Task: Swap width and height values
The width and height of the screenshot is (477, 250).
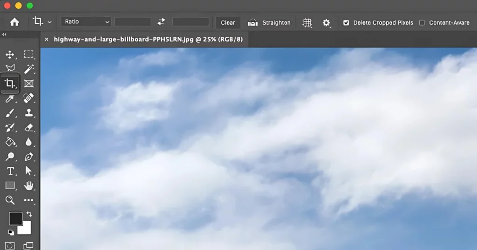Action: 161,22
